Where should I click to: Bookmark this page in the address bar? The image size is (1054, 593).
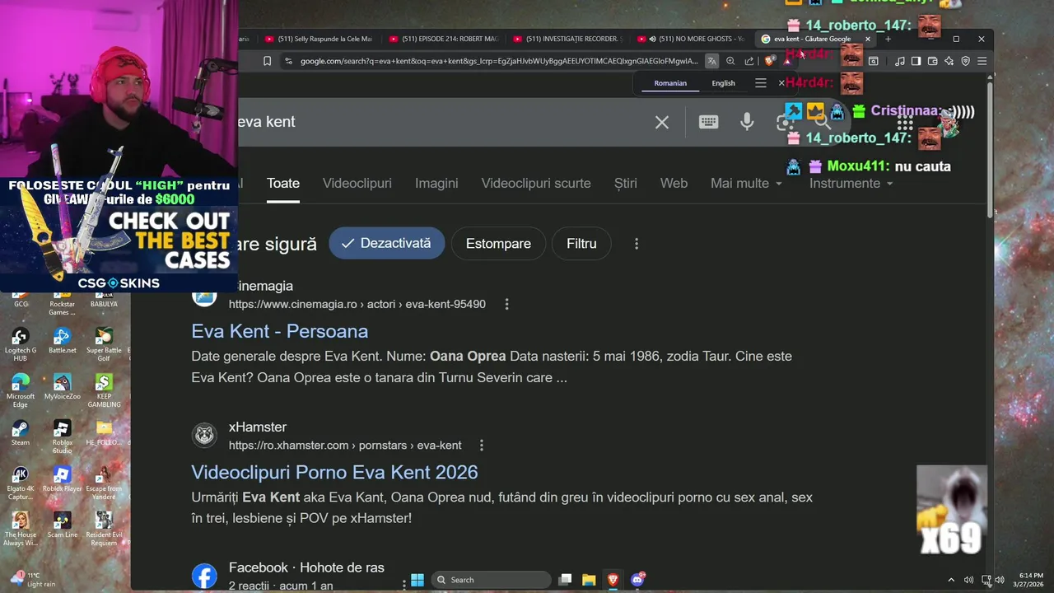point(267,61)
